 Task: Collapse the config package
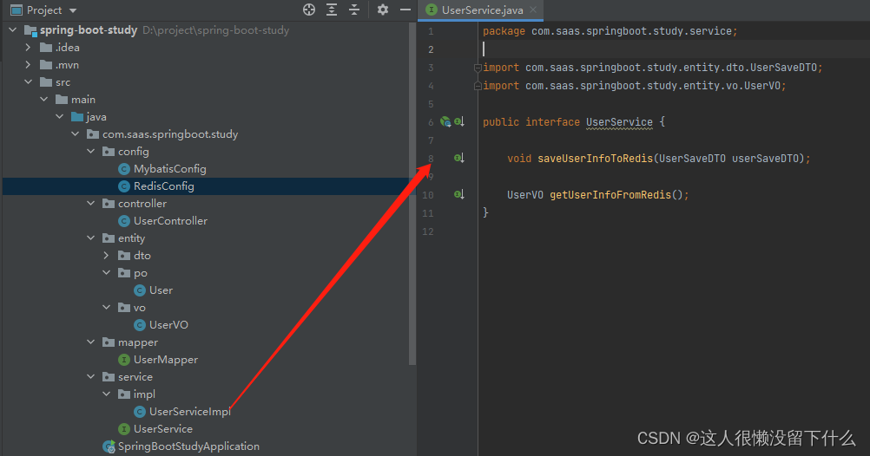pyautogui.click(x=90, y=151)
